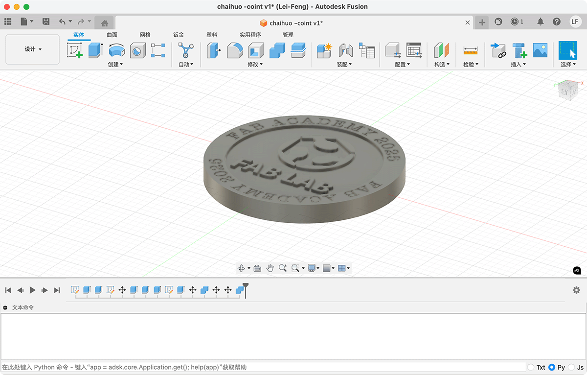Open Grid and Snaps dropdown
The width and height of the screenshot is (587, 375).
[329, 268]
